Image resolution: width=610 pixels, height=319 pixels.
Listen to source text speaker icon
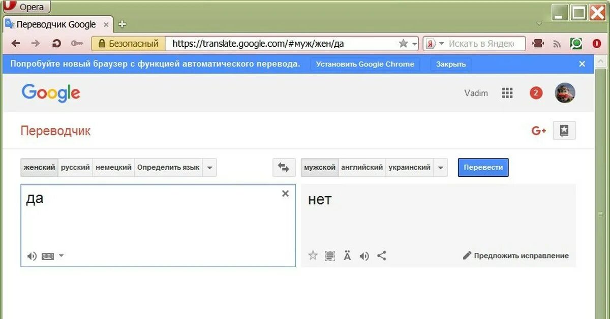click(x=32, y=256)
